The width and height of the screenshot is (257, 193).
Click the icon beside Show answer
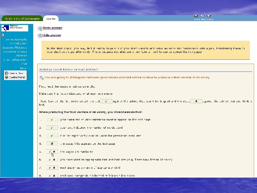(40, 28)
